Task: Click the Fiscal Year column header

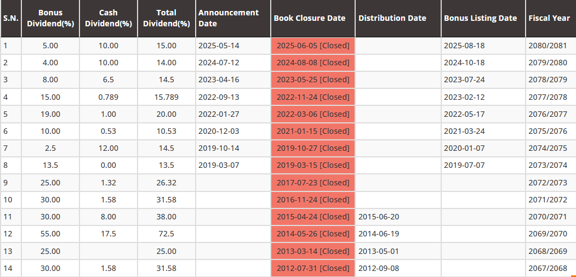Action: [x=549, y=18]
